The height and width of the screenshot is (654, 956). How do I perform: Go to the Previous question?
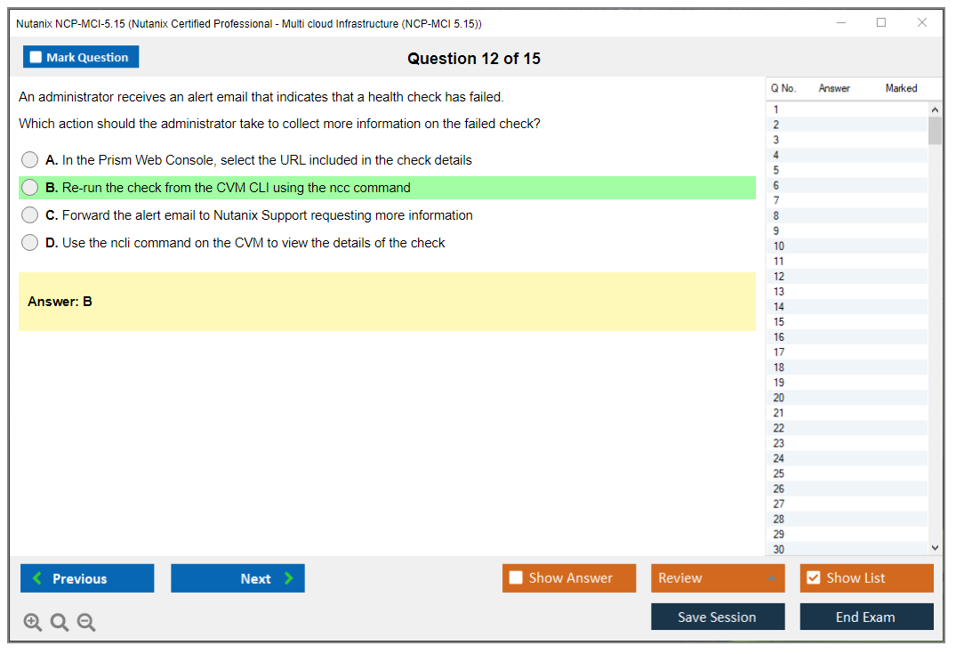(87, 578)
